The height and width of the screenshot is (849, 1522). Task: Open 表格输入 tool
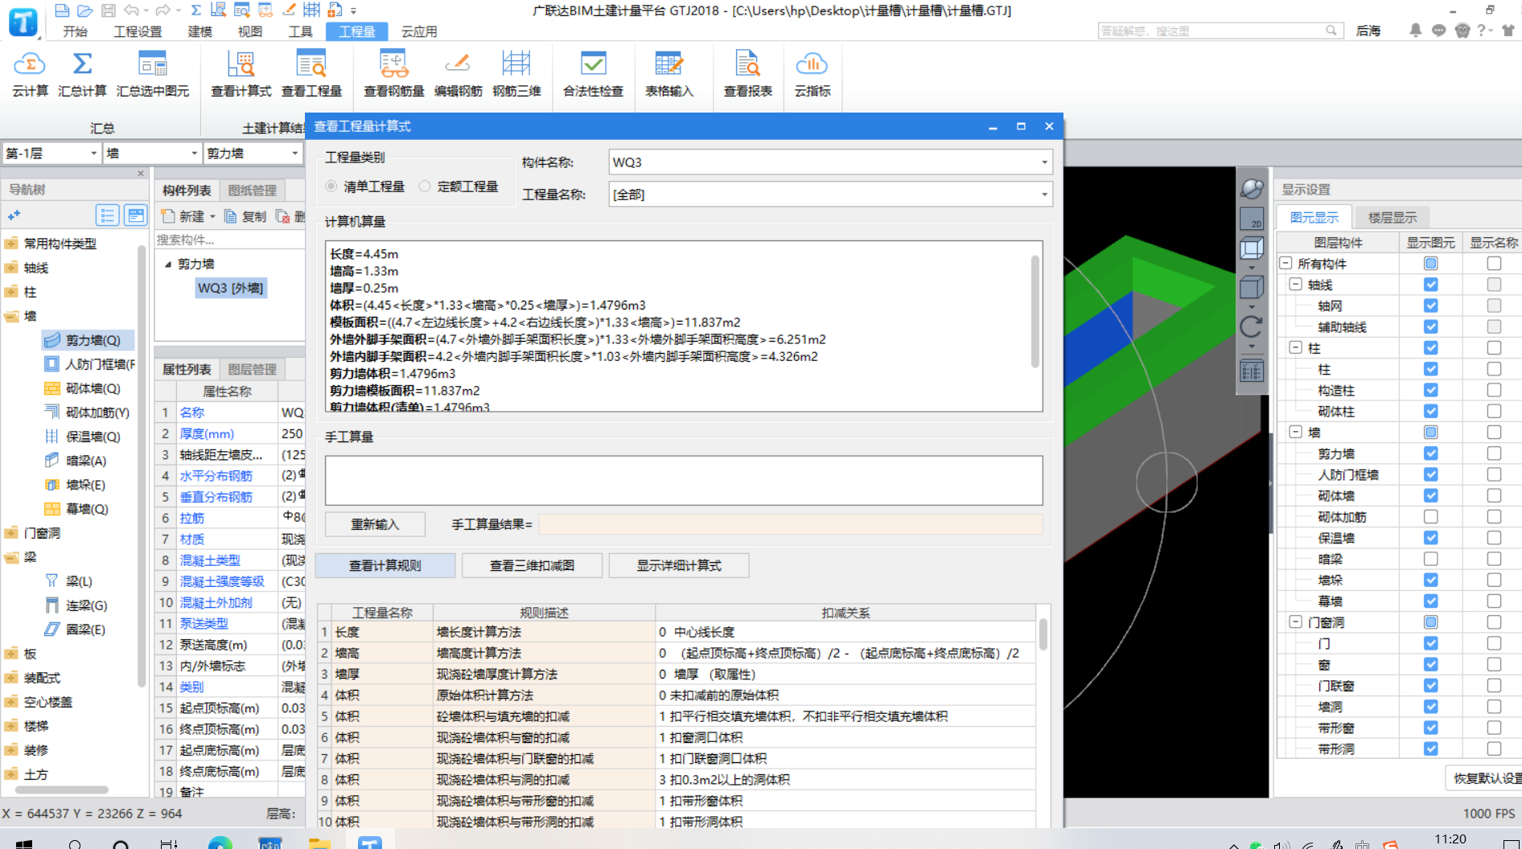[x=668, y=74]
